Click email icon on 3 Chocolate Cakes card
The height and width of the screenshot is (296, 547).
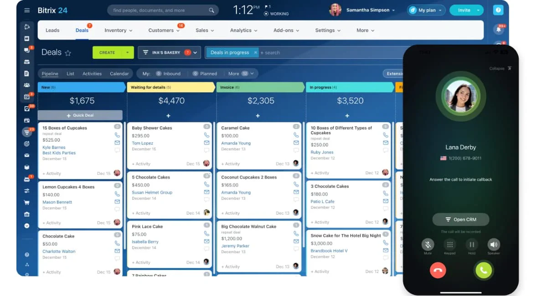point(385,201)
